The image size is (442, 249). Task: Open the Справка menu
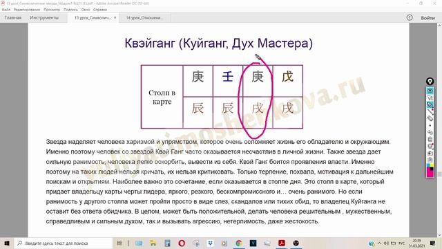point(99,10)
